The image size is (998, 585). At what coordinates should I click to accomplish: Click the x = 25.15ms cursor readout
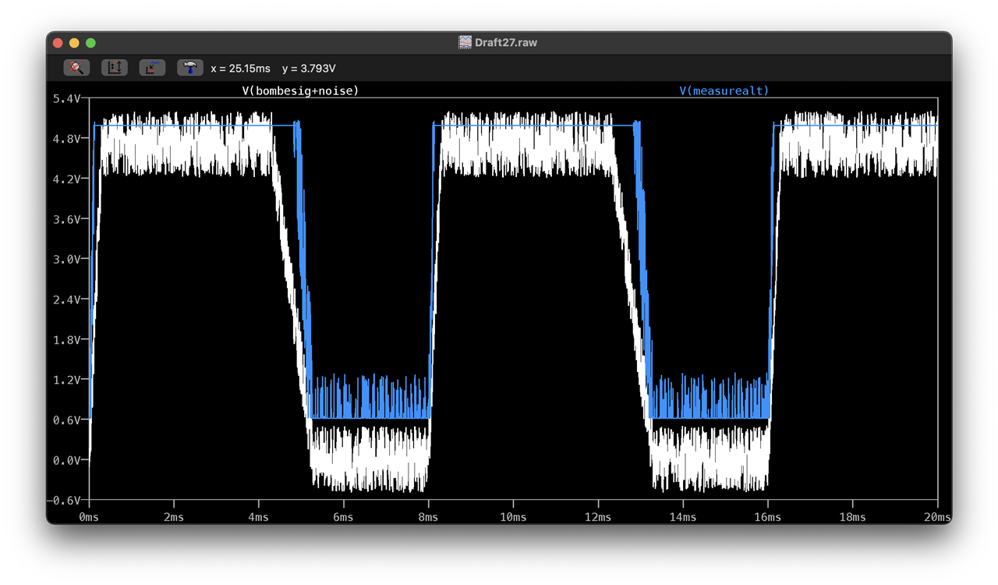coord(240,69)
